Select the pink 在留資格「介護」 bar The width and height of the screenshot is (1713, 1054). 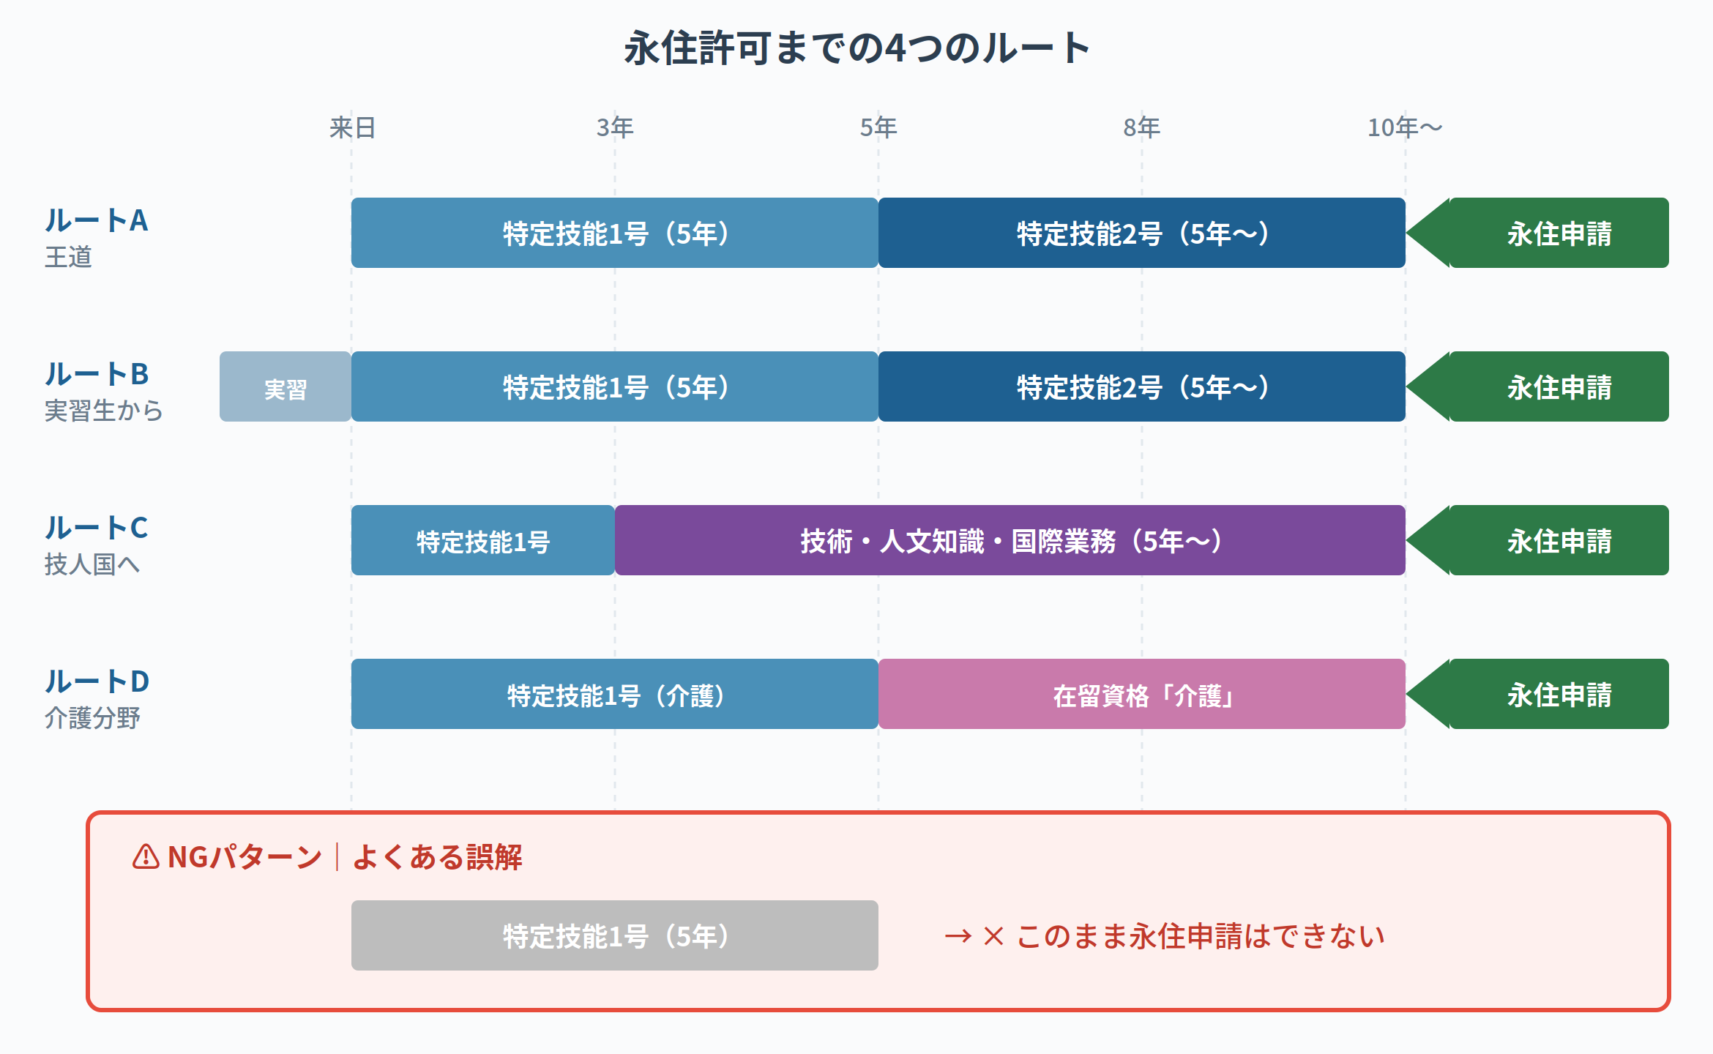click(1141, 694)
